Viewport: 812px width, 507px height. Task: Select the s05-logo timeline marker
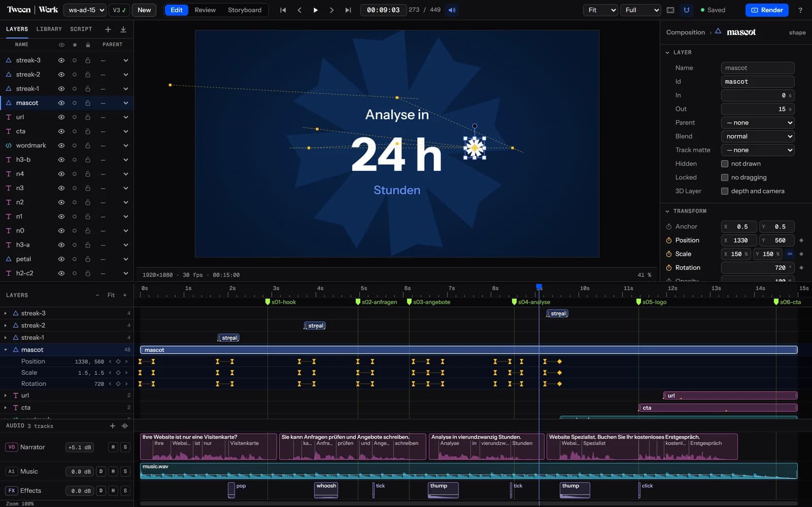(x=652, y=302)
